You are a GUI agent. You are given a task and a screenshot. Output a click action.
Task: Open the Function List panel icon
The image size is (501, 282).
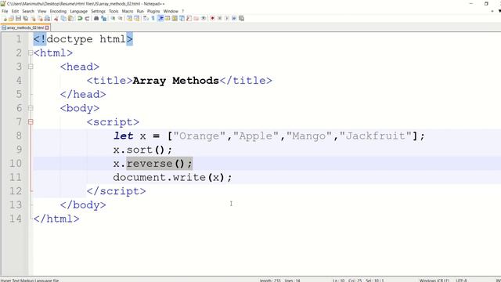(x=189, y=18)
